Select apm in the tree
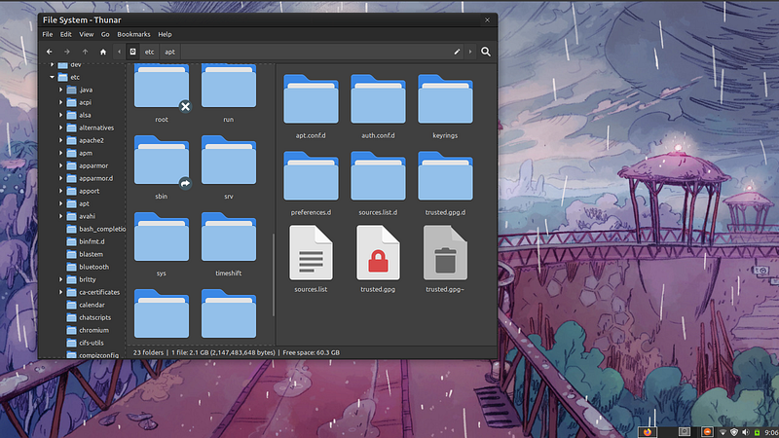Image resolution: width=779 pixels, height=438 pixels. pyautogui.click(x=86, y=153)
